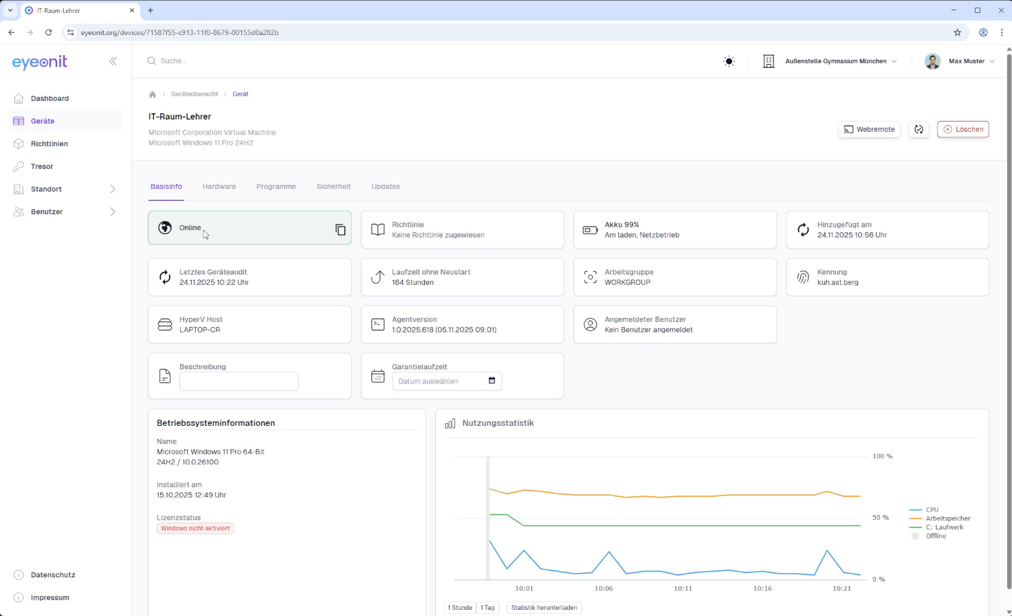Expand the Standort sidebar section
Screen dimensions: 1012x616
pos(113,189)
